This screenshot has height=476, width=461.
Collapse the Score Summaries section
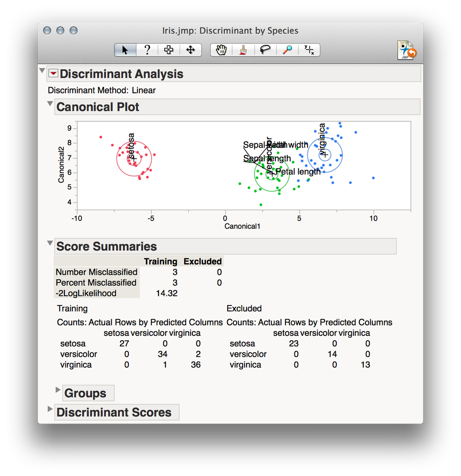tap(50, 243)
